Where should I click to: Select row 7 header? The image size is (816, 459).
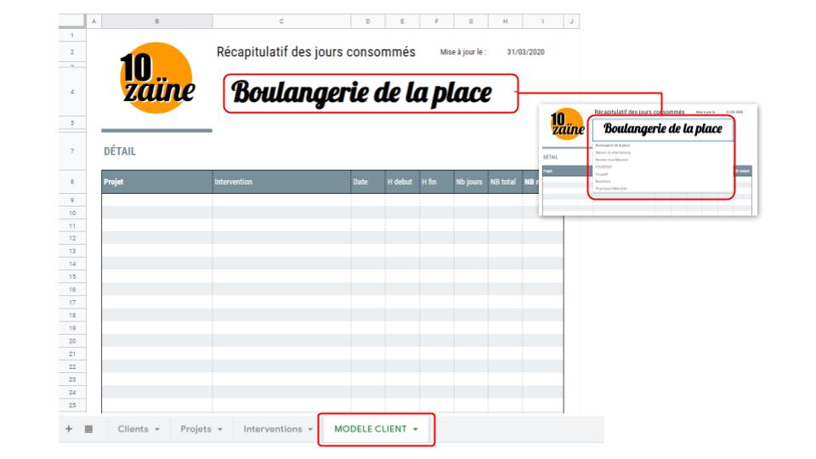[x=71, y=151]
